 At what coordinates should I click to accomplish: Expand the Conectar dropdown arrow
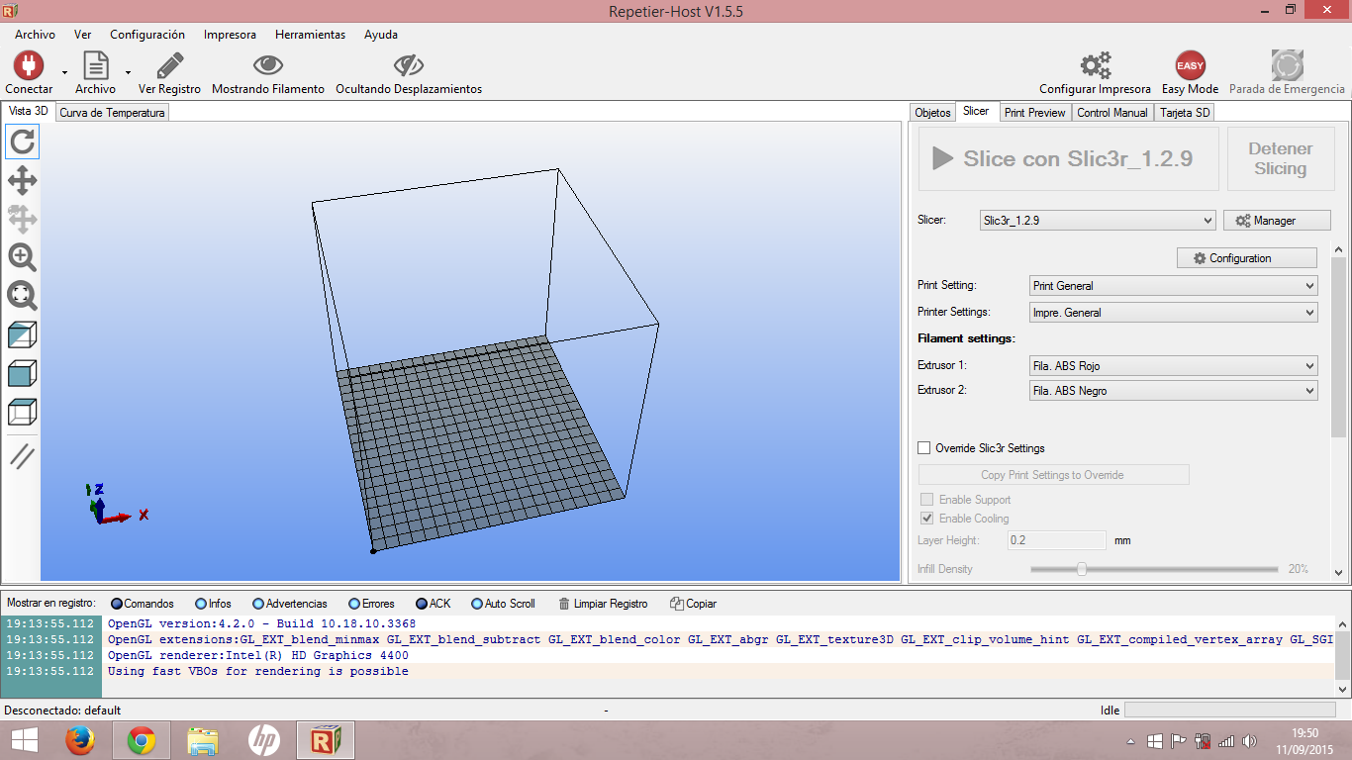pyautogui.click(x=64, y=72)
